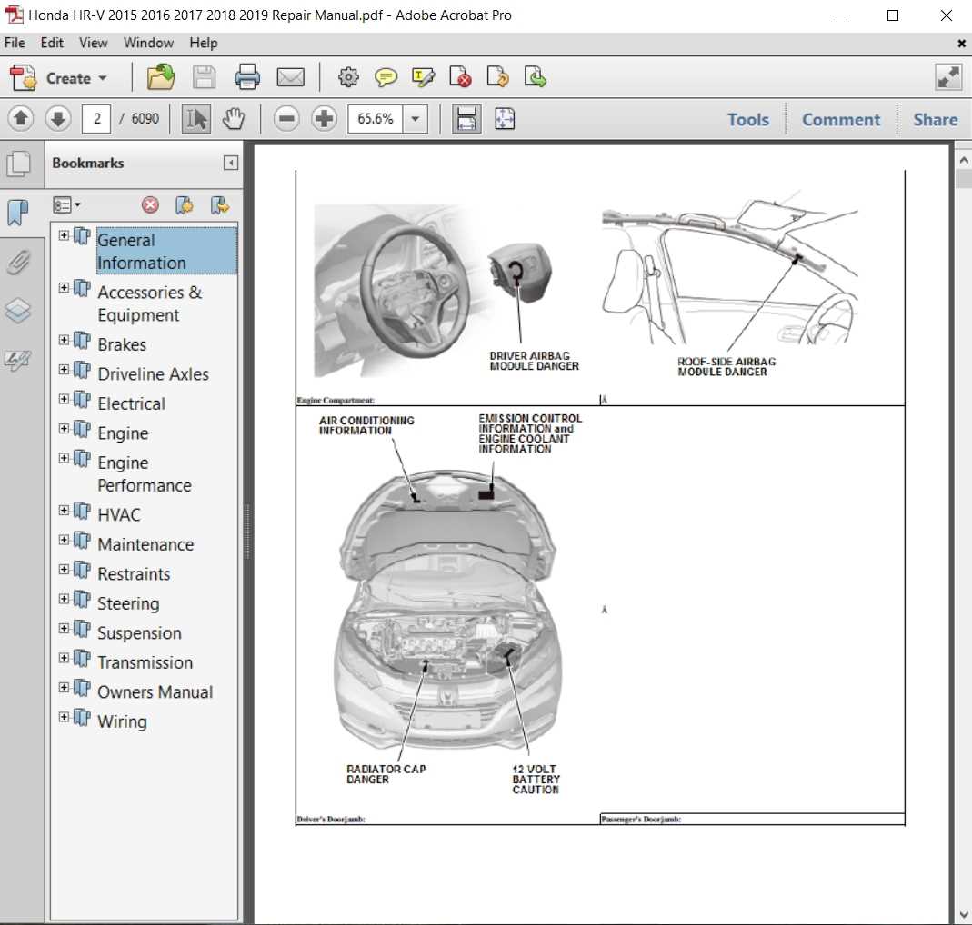
Task: Choose the Hand pan tool
Action: pos(234,118)
